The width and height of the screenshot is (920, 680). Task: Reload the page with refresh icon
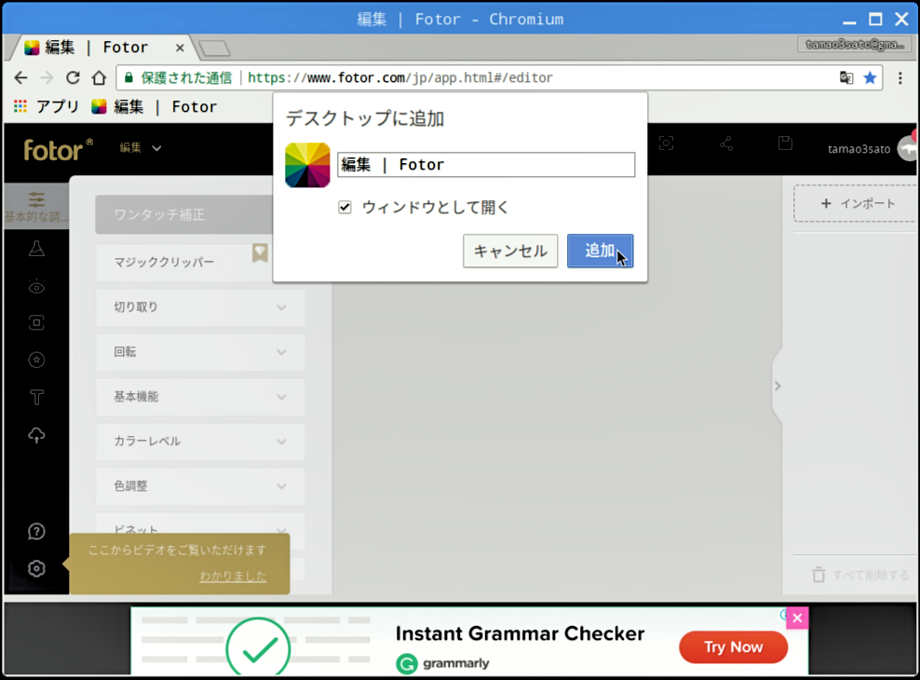(x=73, y=77)
